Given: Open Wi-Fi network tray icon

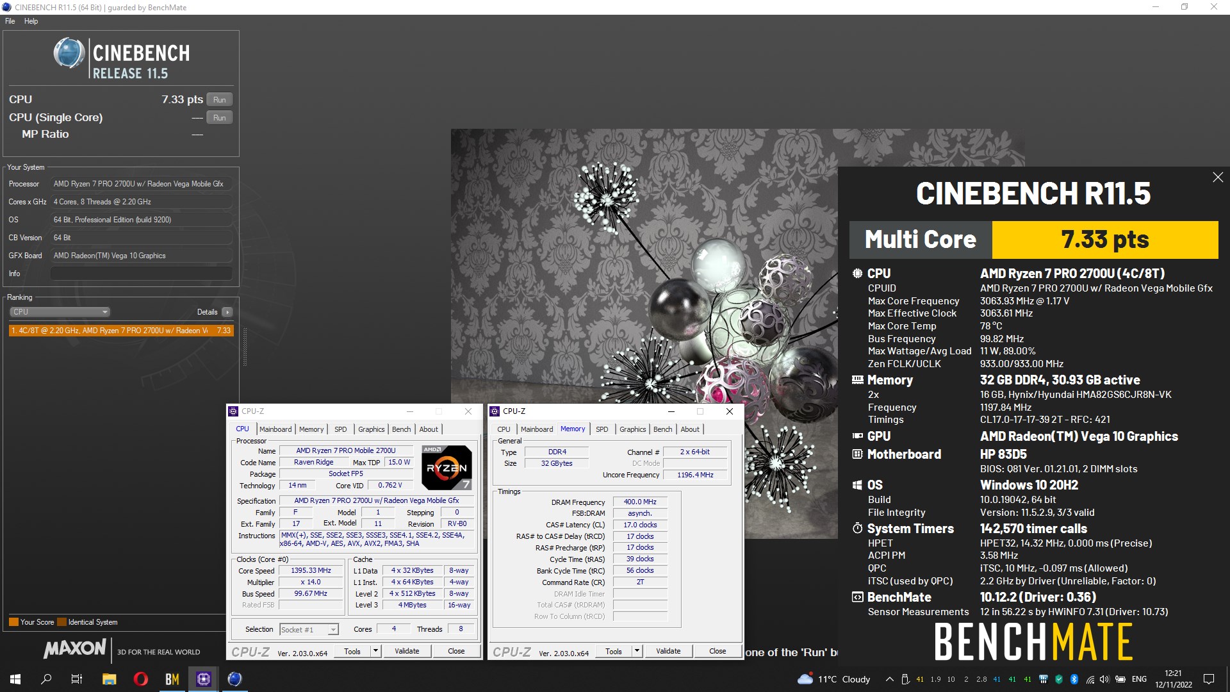Looking at the screenshot, I should [1090, 679].
